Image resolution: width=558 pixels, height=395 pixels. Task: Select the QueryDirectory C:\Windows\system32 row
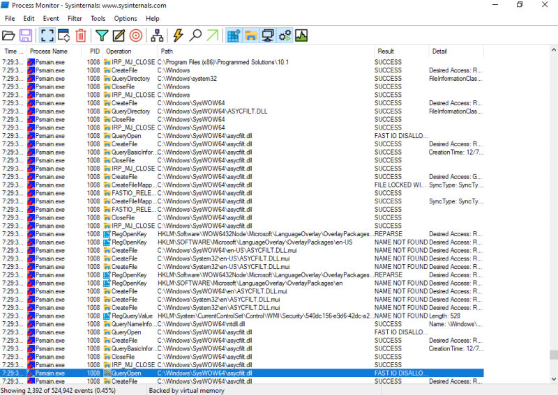[x=242, y=79]
